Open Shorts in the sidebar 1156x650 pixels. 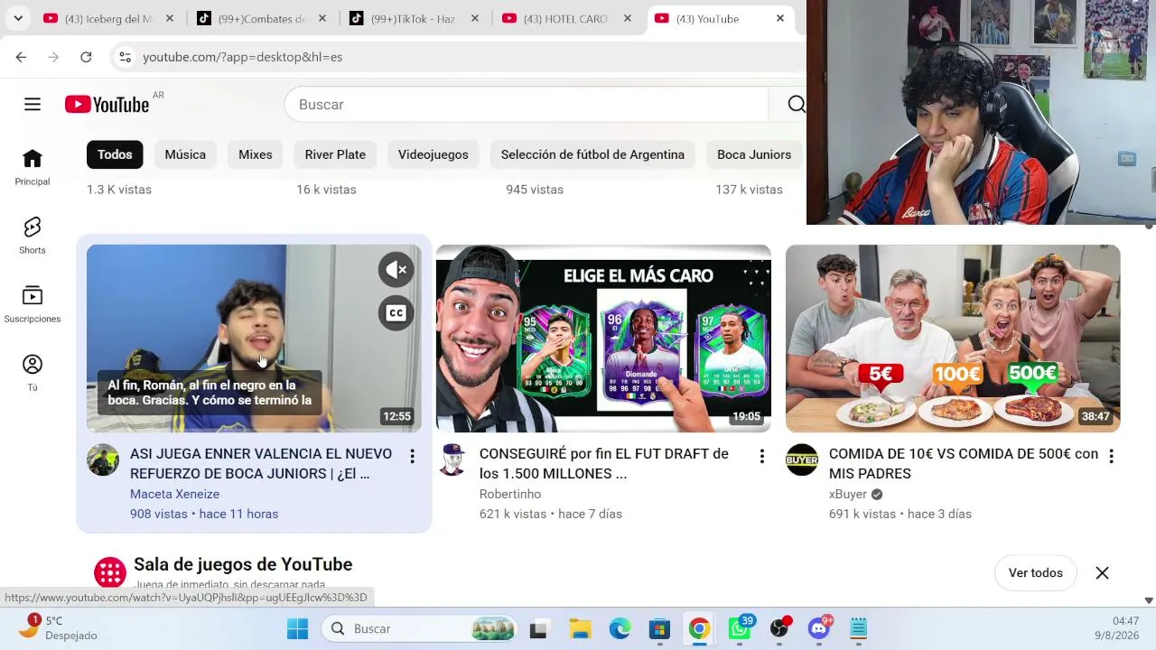point(33,237)
